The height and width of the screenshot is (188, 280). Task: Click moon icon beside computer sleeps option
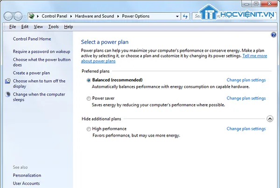pyautogui.click(x=8, y=95)
